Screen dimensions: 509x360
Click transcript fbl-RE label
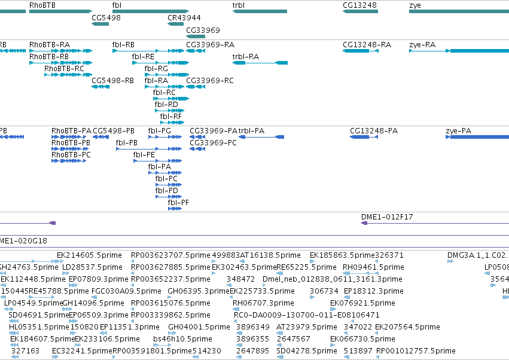(143, 56)
